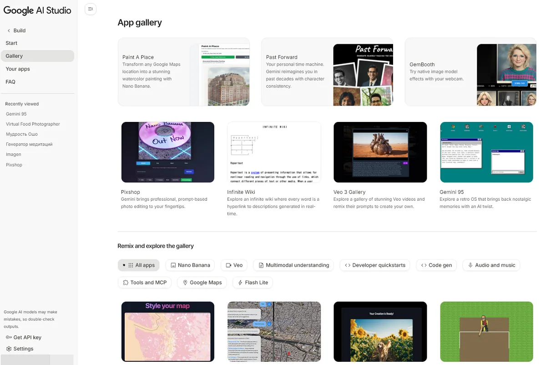Pick the Tools and MCP filter
Viewport: 546px width, 365px height.
pos(144,282)
